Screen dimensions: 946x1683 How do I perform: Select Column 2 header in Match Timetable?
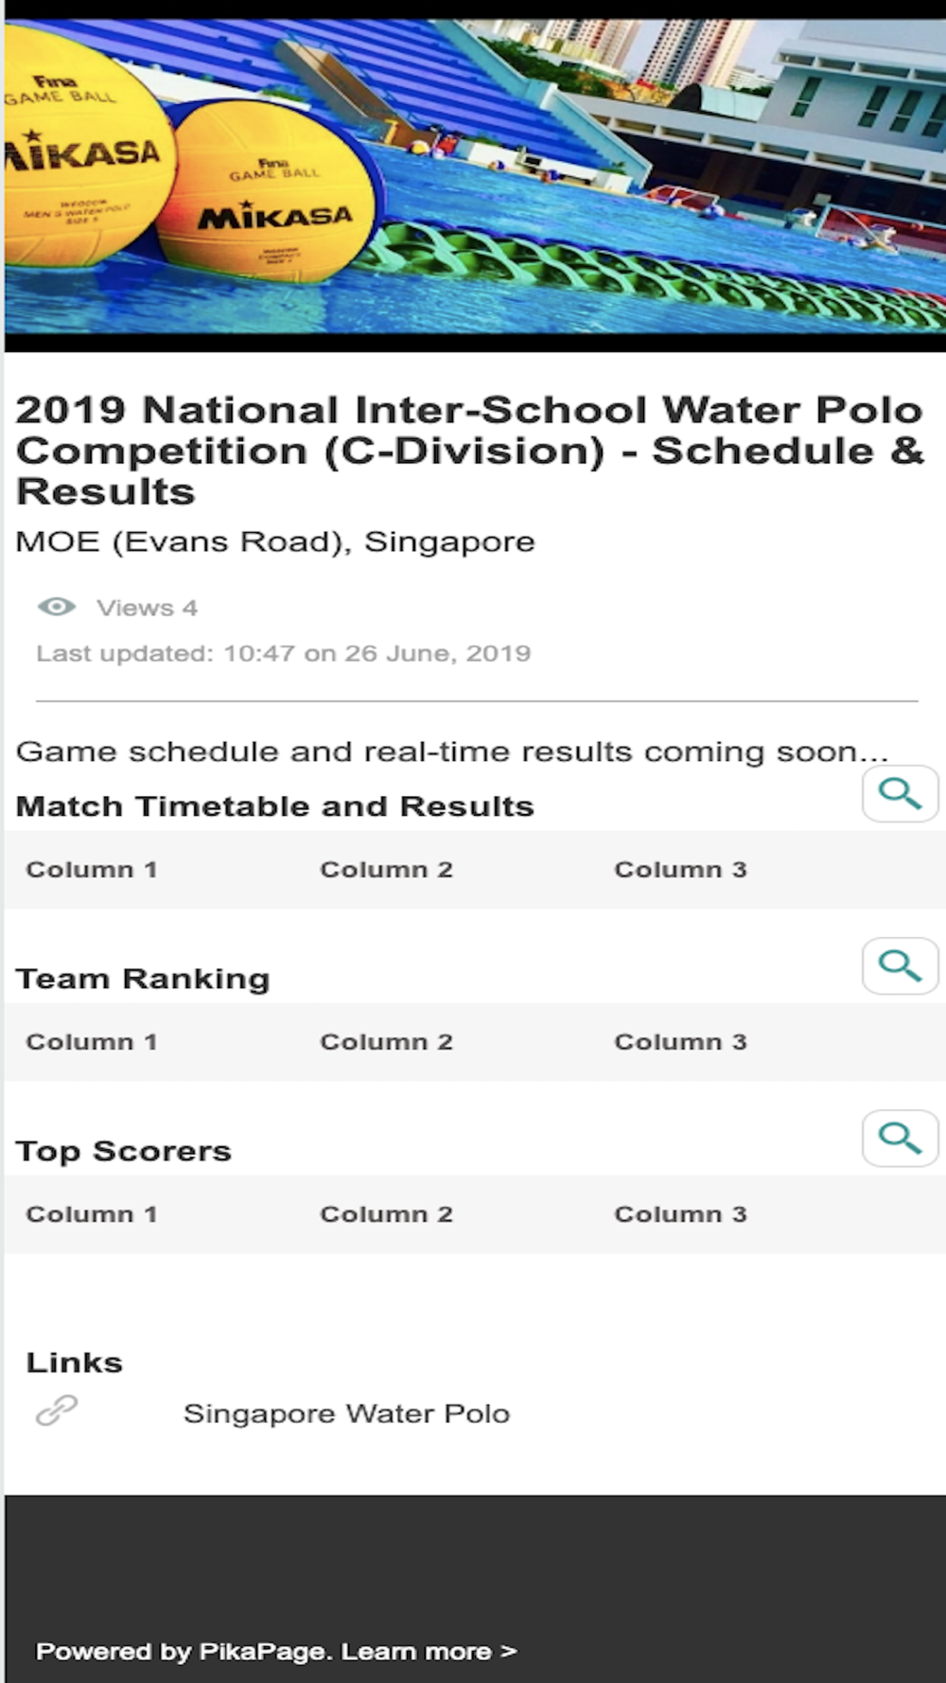coord(386,869)
